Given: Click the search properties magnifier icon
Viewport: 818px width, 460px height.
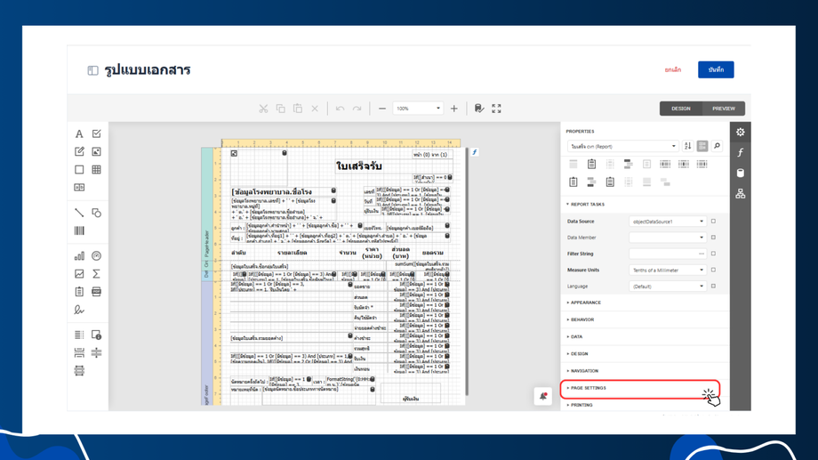Looking at the screenshot, I should tap(717, 146).
